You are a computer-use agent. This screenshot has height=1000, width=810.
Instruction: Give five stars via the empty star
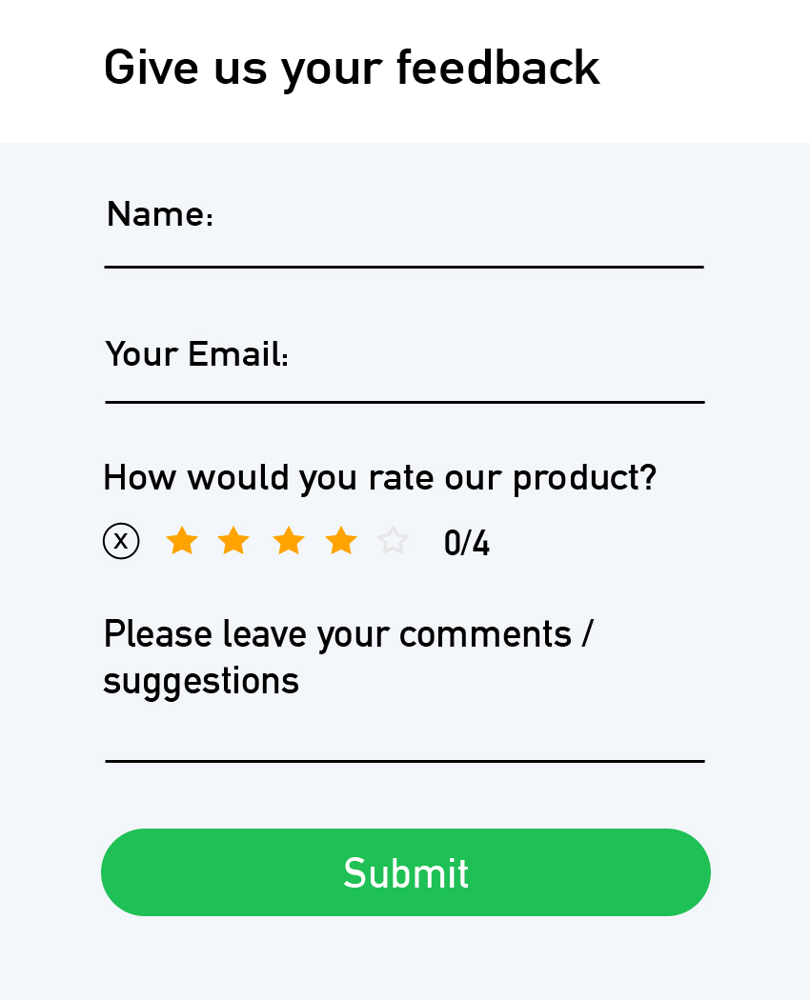(393, 541)
